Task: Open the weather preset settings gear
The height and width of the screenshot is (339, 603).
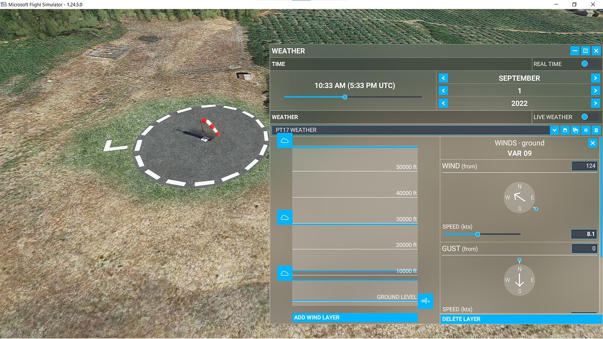Action: [x=587, y=130]
